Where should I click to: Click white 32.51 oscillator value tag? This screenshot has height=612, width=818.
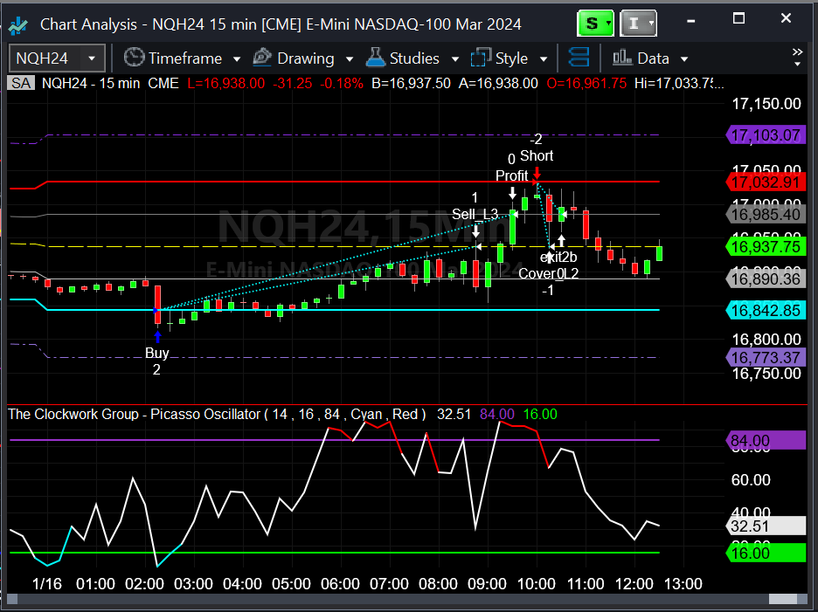click(x=766, y=526)
